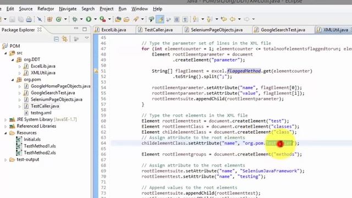This screenshot has height=198, width=352.
Task: Open the Package Explorer view menu triangle
Action: pyautogui.click(x=87, y=38)
